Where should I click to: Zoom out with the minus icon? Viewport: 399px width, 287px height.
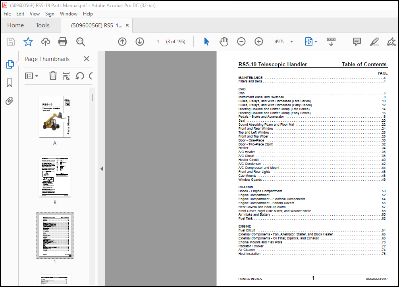[241, 42]
